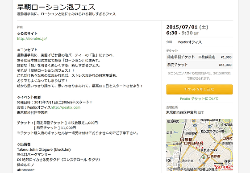Click the orange ticket application button
The height and width of the screenshot is (173, 250).
(199, 89)
